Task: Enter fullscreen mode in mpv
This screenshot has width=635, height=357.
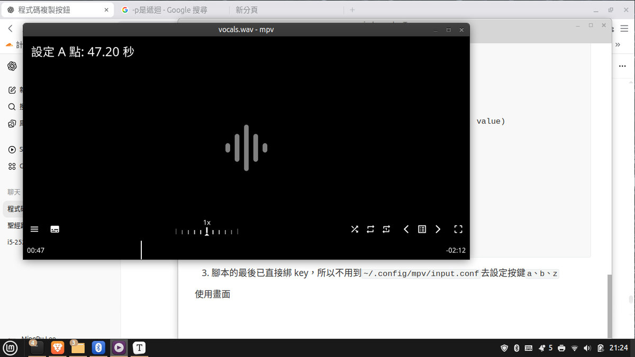Action: coord(458,229)
